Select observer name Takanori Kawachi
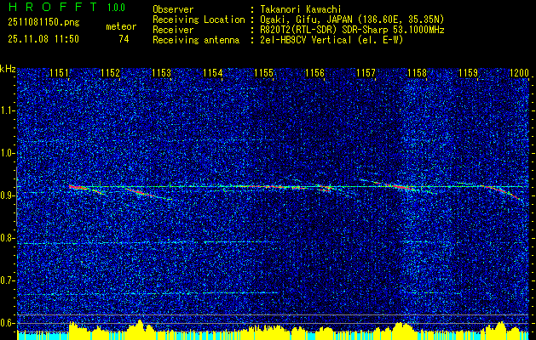This screenshot has width=536, height=340. pyautogui.click(x=299, y=9)
